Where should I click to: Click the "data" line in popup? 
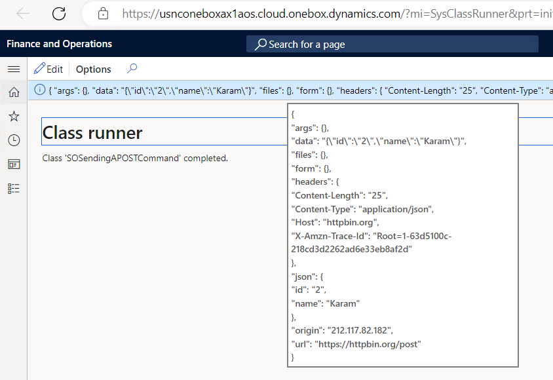379,141
